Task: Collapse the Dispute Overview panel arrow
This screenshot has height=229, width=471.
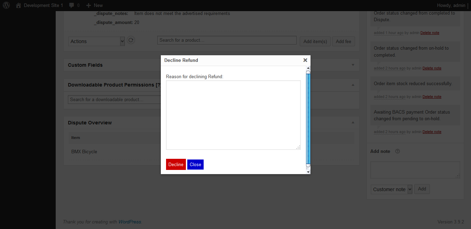Action: click(353, 123)
